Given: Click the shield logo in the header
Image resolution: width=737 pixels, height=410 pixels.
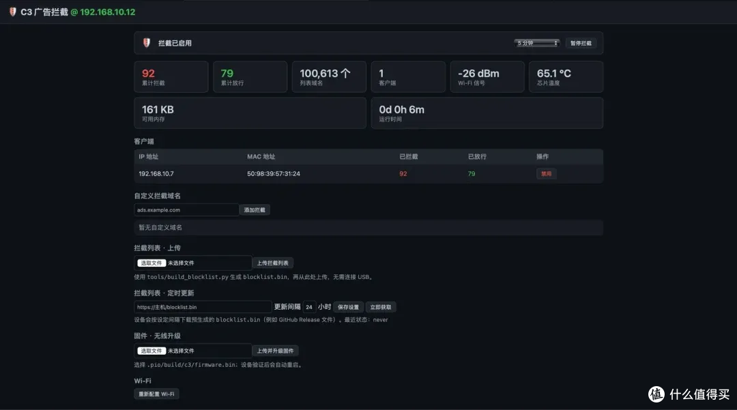Looking at the screenshot, I should pyautogui.click(x=13, y=12).
